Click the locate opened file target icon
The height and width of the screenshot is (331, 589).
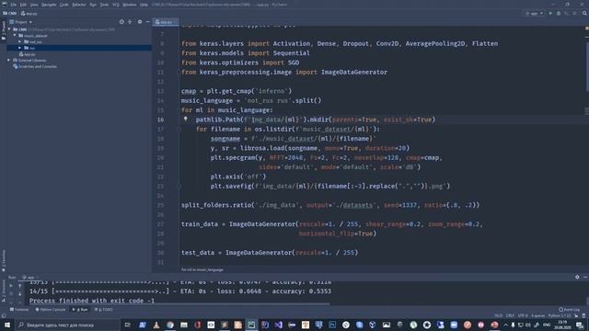121,22
